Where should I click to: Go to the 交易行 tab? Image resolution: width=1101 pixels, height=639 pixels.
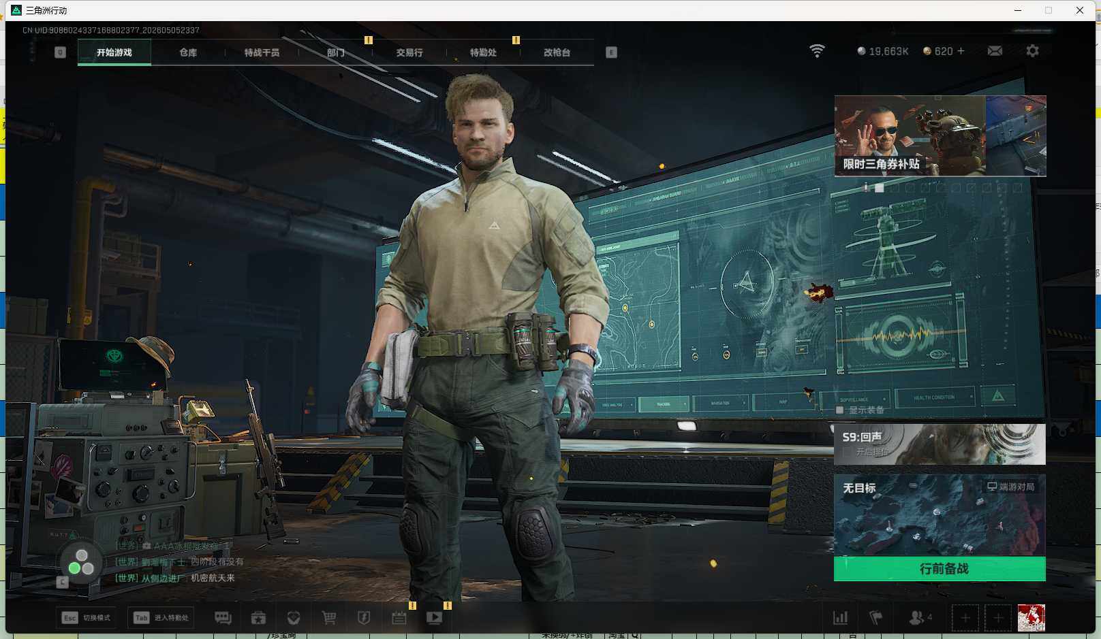click(x=409, y=52)
